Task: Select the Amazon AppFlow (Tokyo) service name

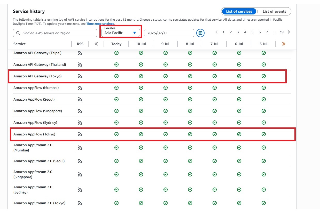Action: point(34,134)
